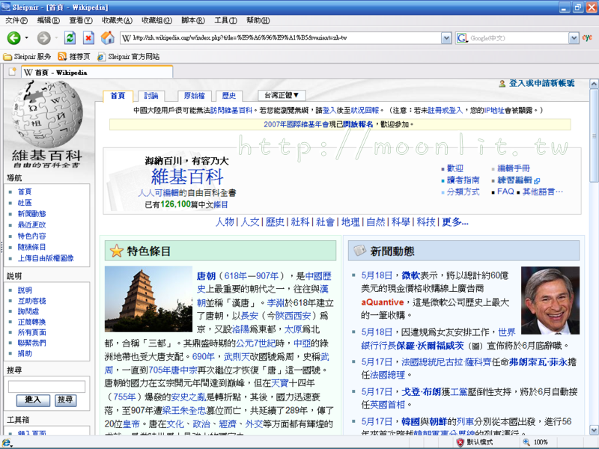Open the 推荐页 RSS feed bookmark
Screen dimensions: 599x449
(74, 56)
